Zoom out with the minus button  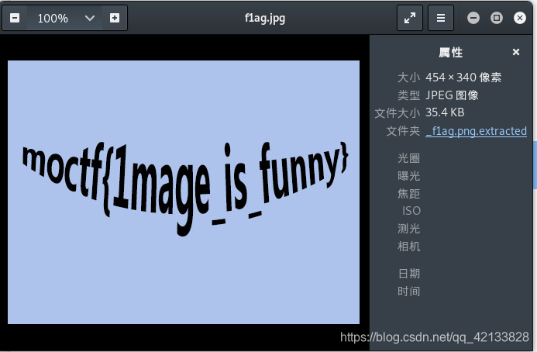point(15,18)
